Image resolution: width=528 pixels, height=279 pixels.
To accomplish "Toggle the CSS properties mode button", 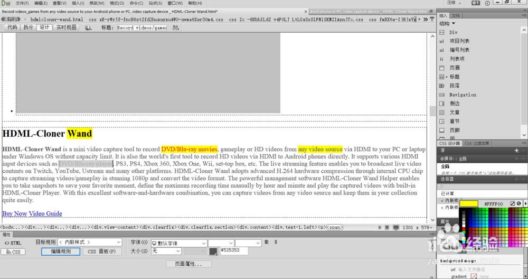I will click(x=13, y=252).
